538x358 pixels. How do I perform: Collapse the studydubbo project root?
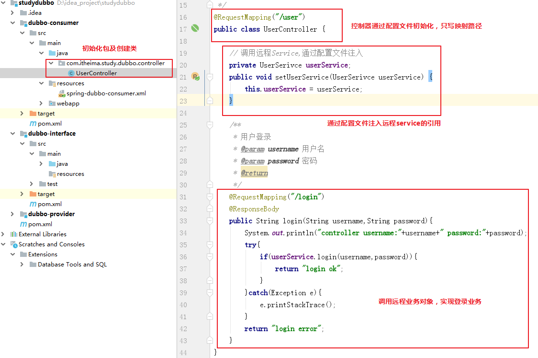(3, 3)
